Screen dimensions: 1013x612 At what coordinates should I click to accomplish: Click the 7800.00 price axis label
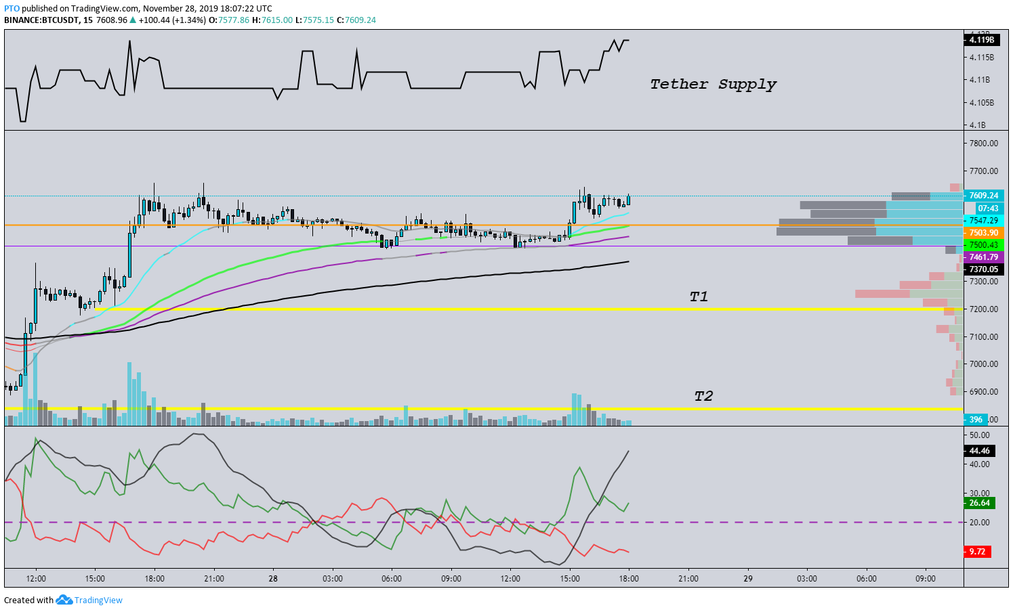point(983,144)
